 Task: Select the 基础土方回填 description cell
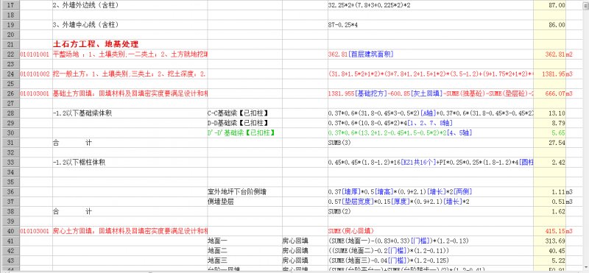(x=130, y=93)
